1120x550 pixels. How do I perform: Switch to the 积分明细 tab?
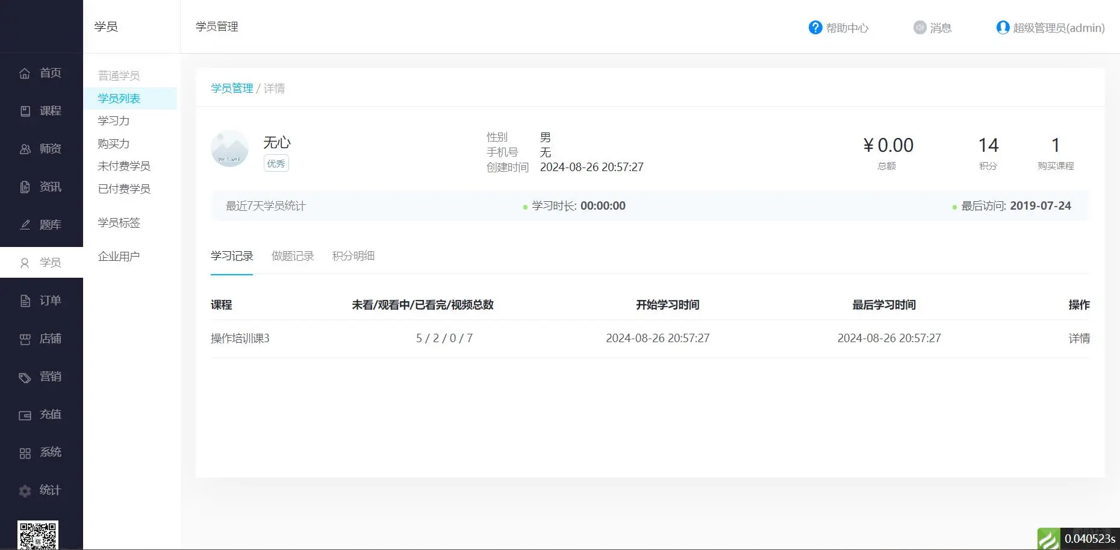353,255
